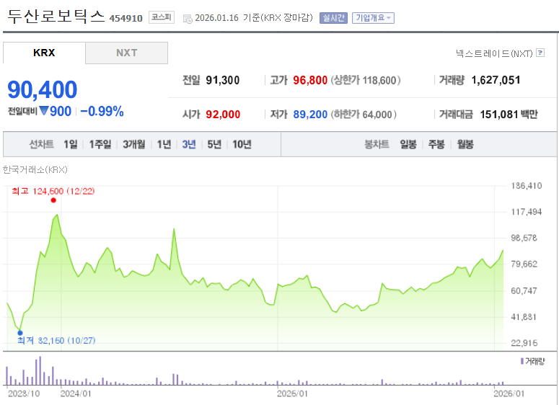Switch to the NXT tab
This screenshot has height=405, width=559.
pyautogui.click(x=126, y=53)
